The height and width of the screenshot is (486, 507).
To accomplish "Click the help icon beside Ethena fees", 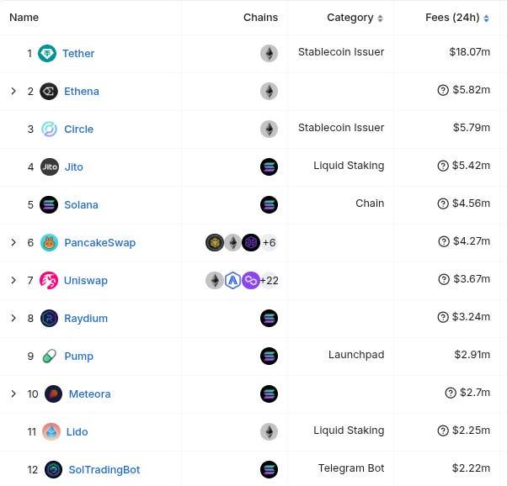I will point(443,90).
